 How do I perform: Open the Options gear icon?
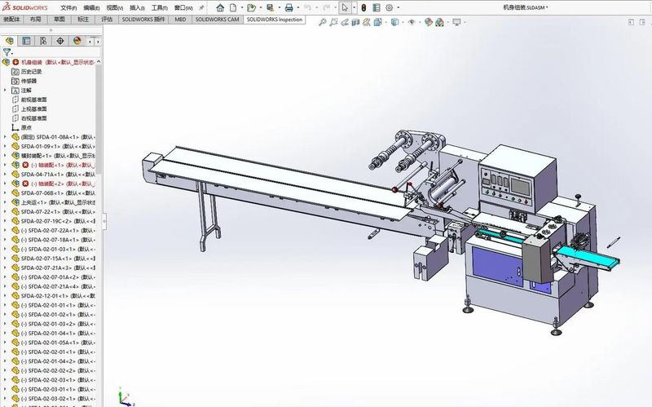click(x=390, y=7)
